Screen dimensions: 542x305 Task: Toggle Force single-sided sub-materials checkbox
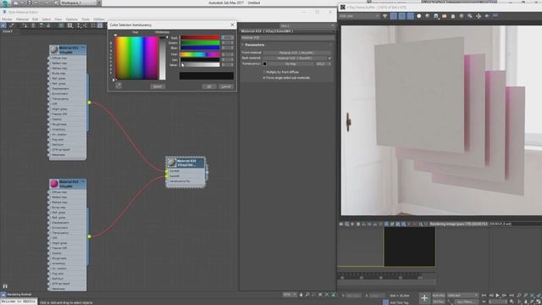264,78
